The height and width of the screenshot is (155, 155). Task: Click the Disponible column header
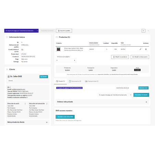point(115,43)
